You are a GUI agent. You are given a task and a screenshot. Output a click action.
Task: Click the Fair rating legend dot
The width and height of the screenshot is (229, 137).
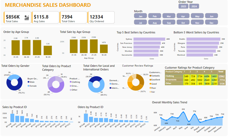point(150,92)
